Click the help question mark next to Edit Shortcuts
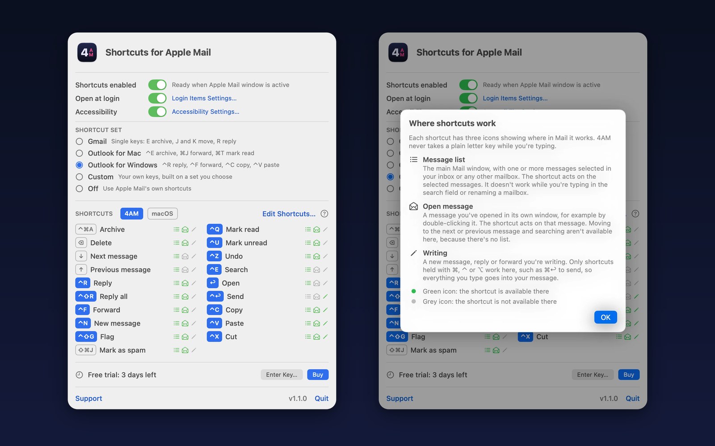715x446 pixels. (x=324, y=214)
